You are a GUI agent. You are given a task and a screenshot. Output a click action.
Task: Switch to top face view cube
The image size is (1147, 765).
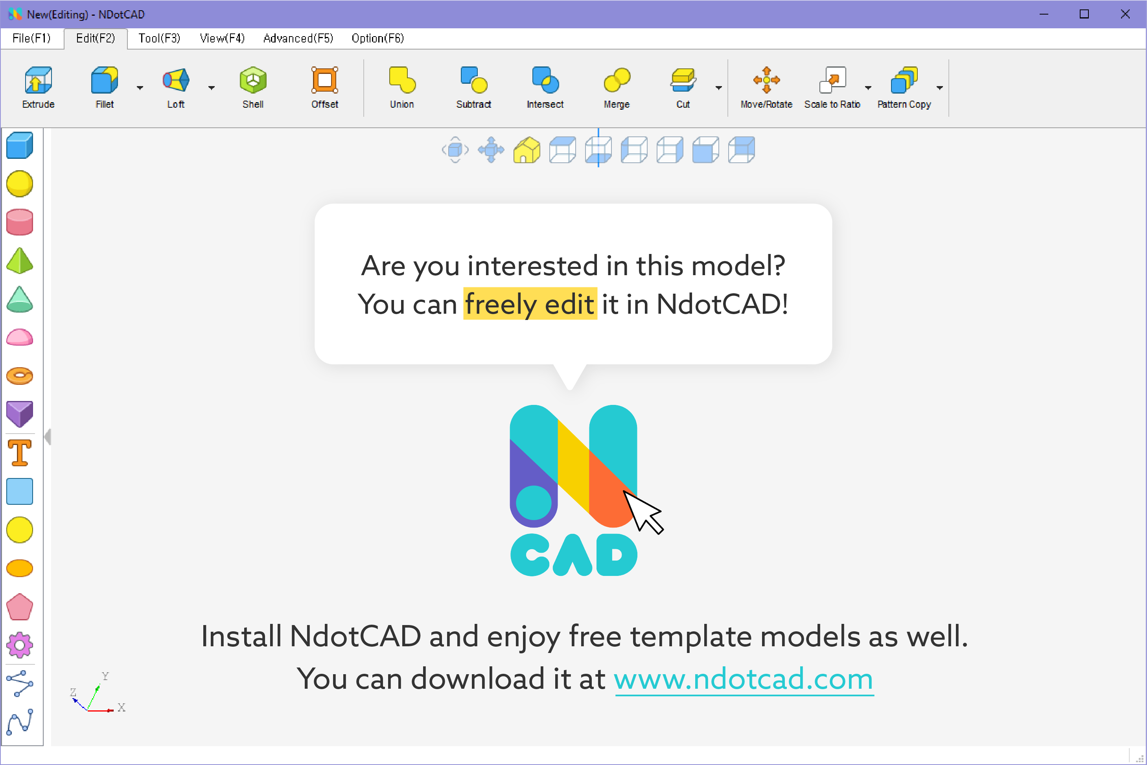pyautogui.click(x=563, y=150)
